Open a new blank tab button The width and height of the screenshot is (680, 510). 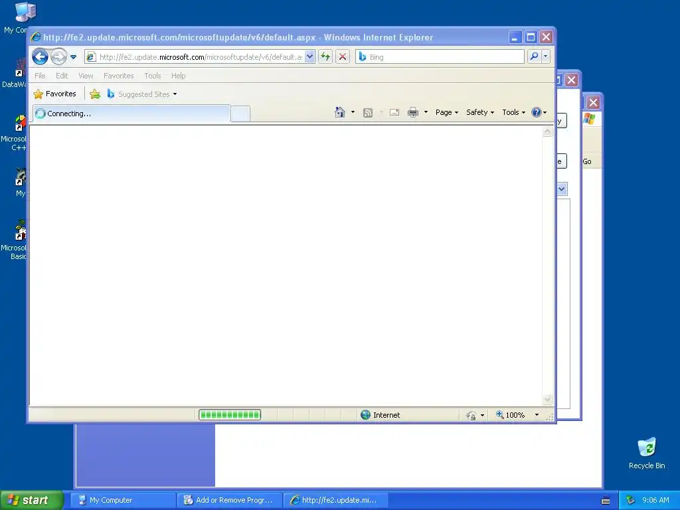(240, 114)
